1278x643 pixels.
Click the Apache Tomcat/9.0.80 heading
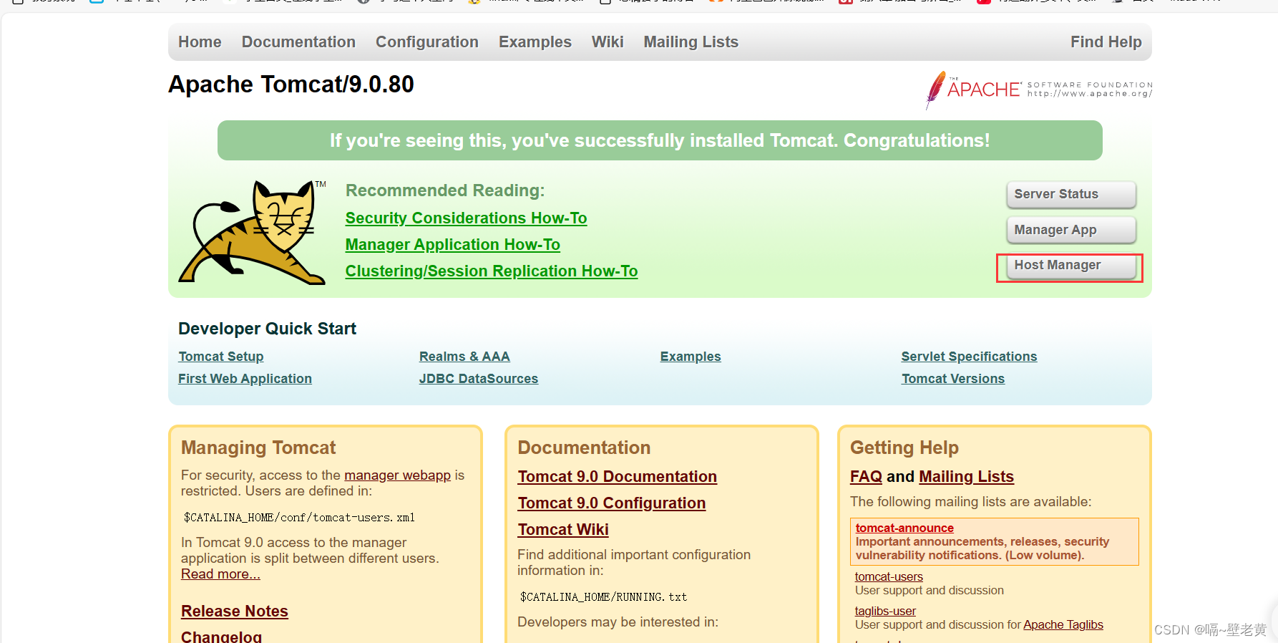(291, 84)
